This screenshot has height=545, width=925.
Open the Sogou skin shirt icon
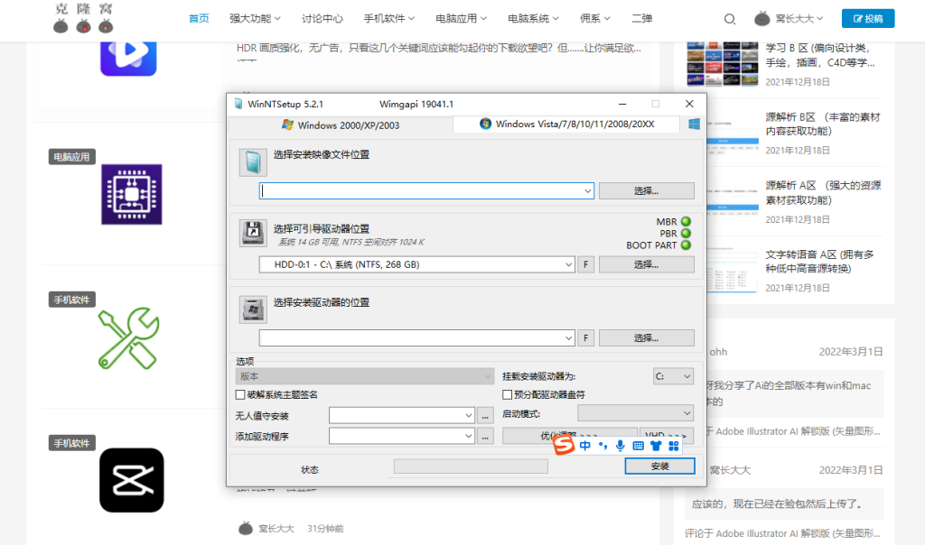pos(656,446)
